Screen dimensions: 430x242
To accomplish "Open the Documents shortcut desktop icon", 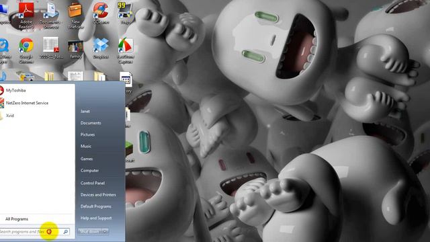I will (x=51, y=15).
